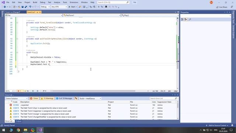Click the Properties categorized view icon
The height and width of the screenshot is (133, 236).
pos(182,19)
